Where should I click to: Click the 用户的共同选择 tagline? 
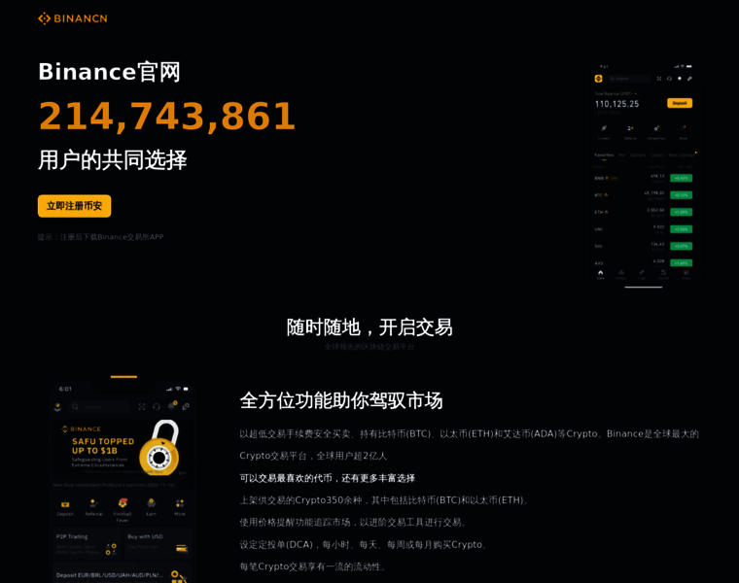tap(112, 160)
